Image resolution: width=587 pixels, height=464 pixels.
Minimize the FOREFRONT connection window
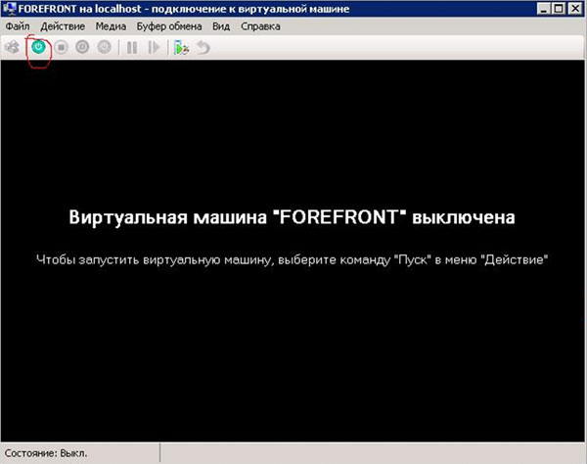tap(541, 8)
